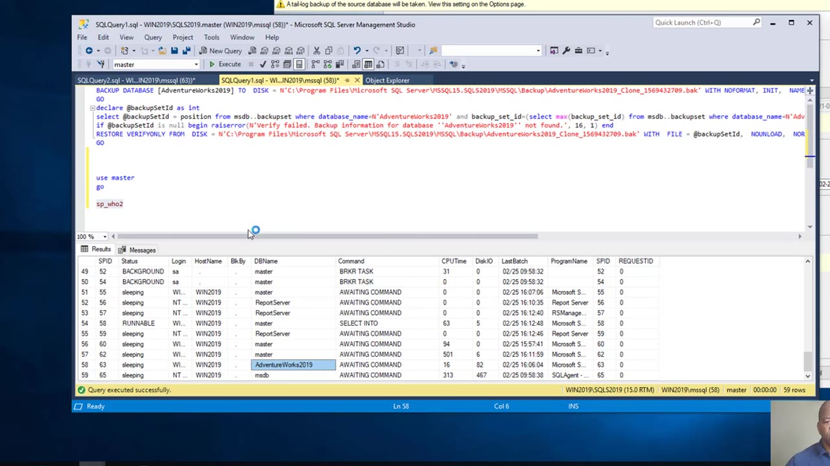Screen dimensions: 830x466
Task: Click the New Query button
Action: click(x=220, y=50)
